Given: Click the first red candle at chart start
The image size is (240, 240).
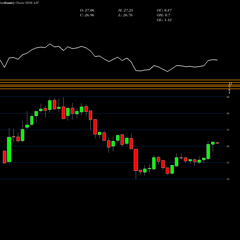Looking at the screenshot, I should [4, 157].
